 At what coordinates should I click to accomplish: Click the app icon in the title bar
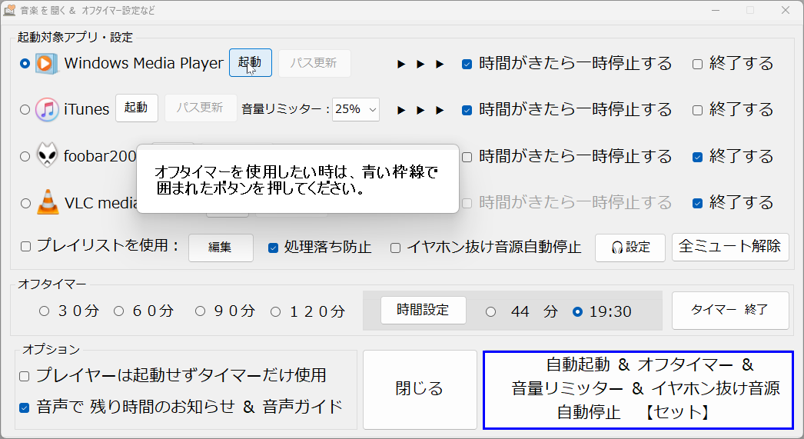pyautogui.click(x=10, y=10)
